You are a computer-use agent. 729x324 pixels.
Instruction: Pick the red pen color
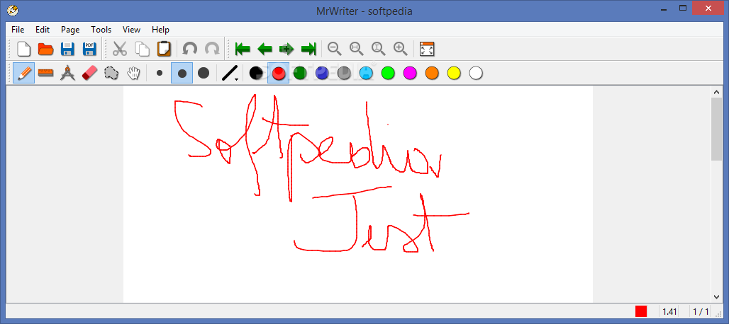279,73
